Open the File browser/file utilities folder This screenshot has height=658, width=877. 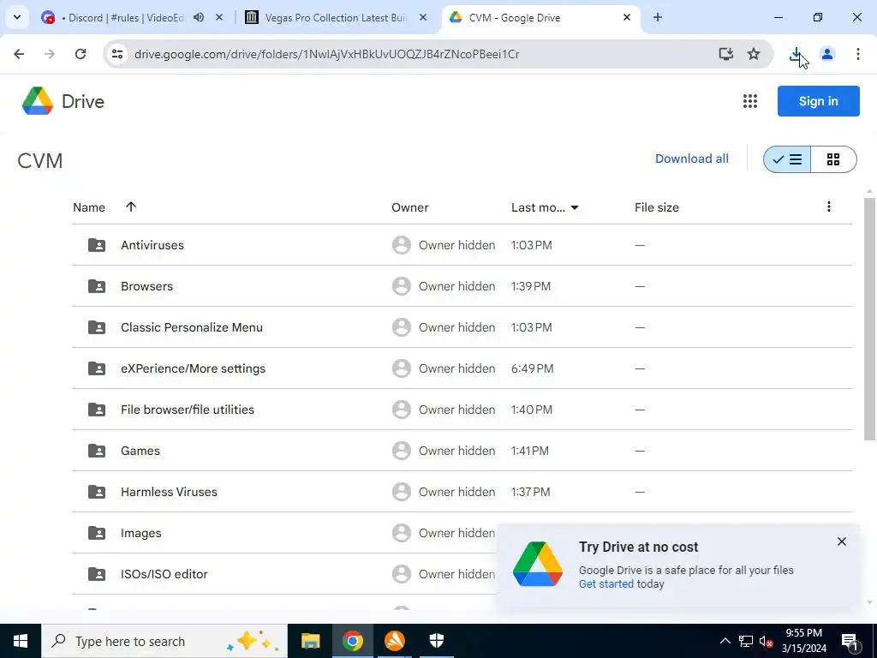[188, 410]
